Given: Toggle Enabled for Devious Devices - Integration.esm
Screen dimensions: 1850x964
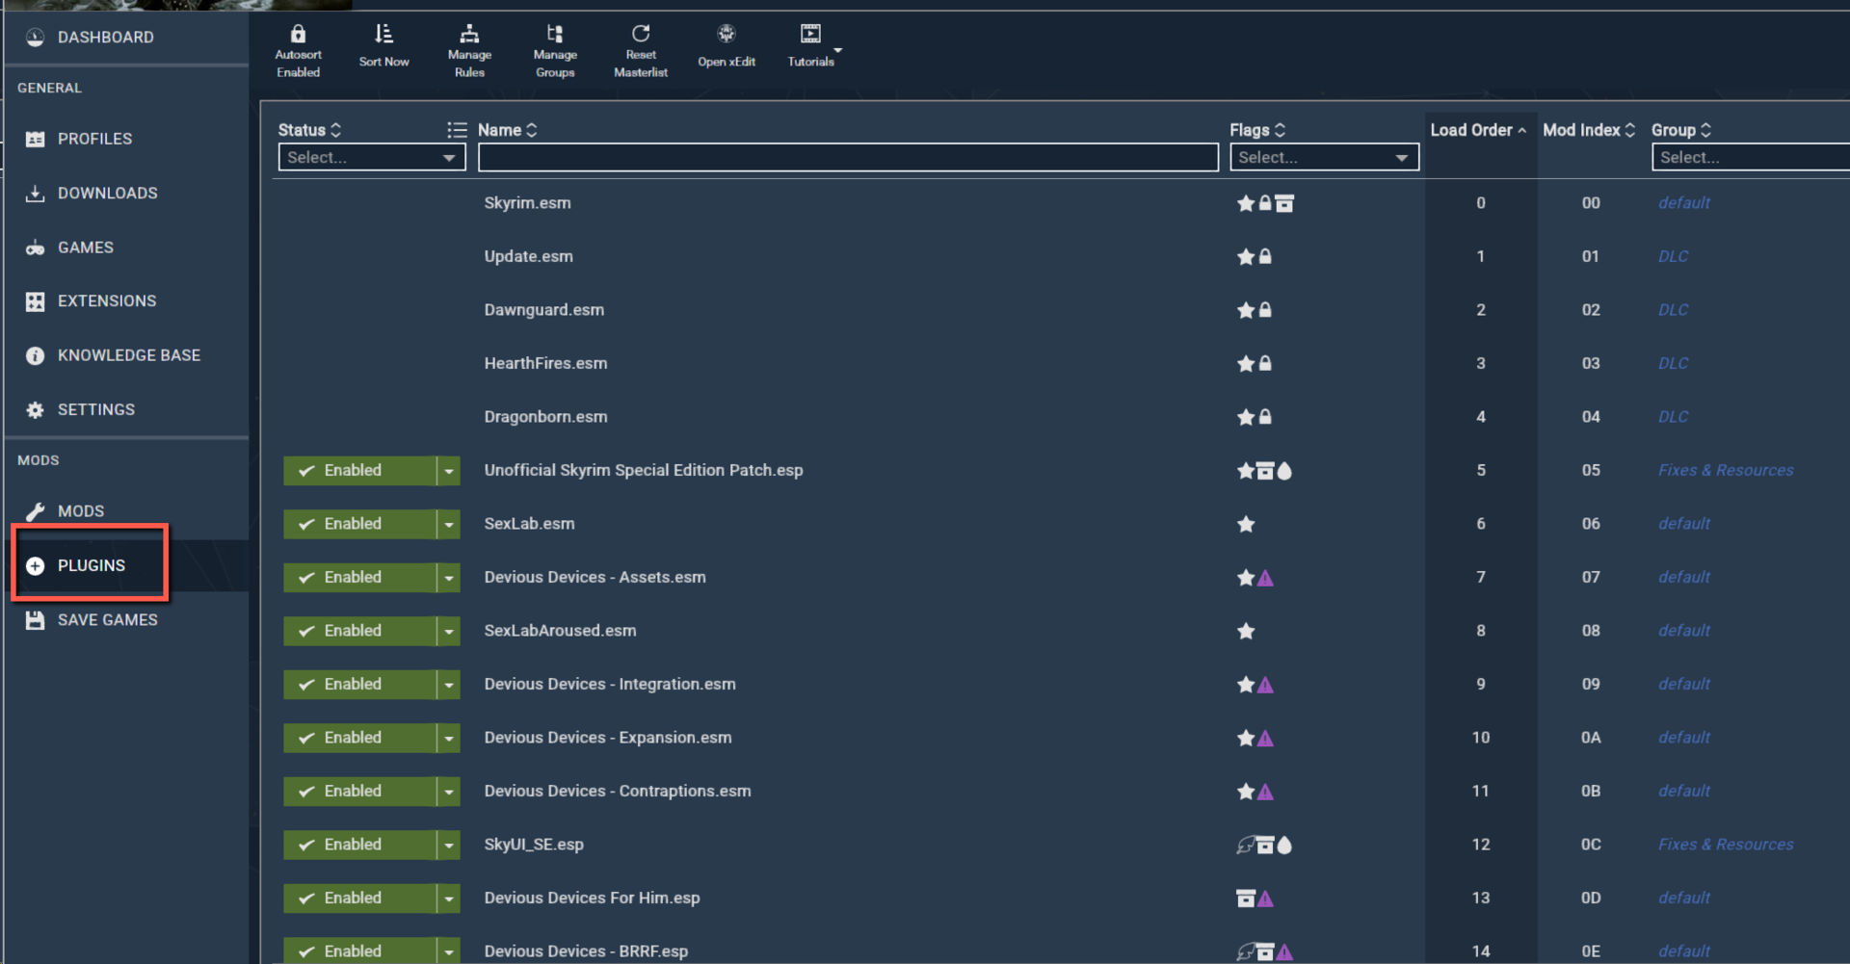Looking at the screenshot, I should [x=359, y=685].
